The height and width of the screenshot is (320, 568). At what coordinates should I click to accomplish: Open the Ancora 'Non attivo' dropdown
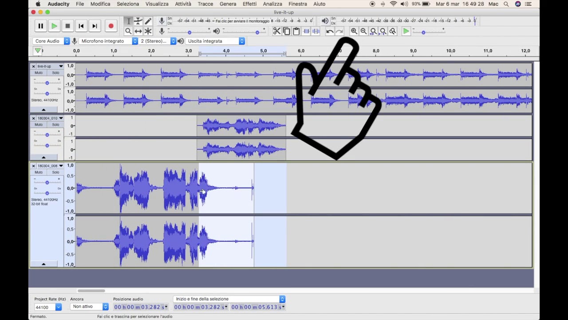coord(89,307)
